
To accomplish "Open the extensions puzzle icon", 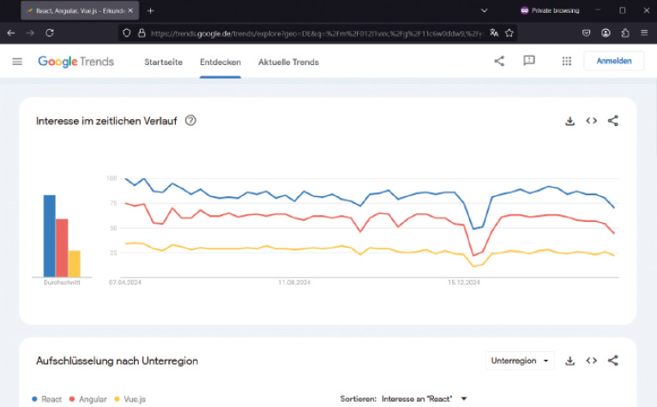I will point(625,33).
